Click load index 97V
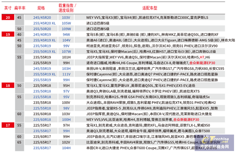The width and height of the screenshot is (236, 153). [x=66, y=91]
